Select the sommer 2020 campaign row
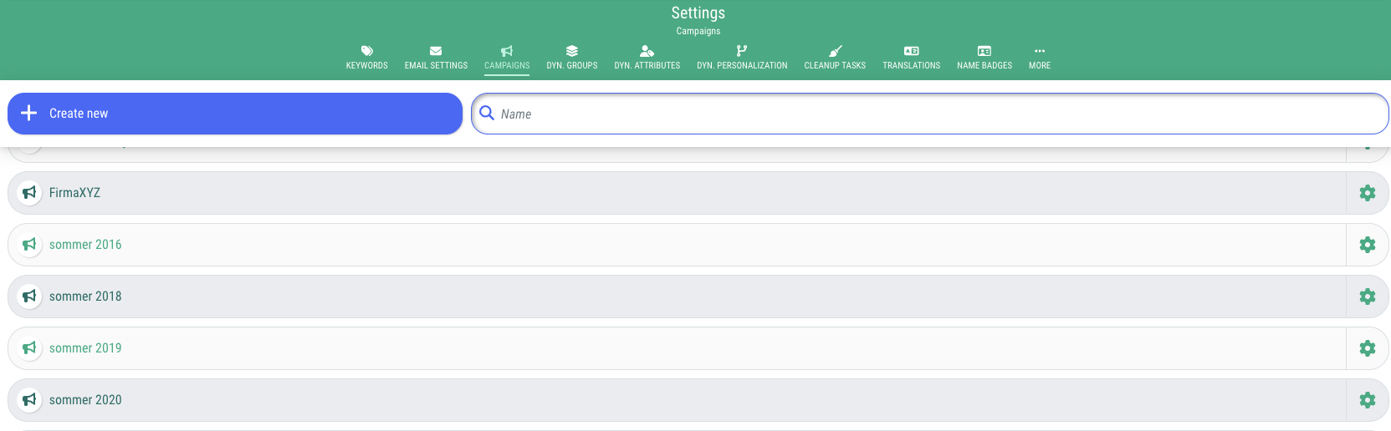The width and height of the screenshot is (1391, 431). click(677, 400)
